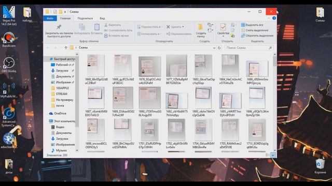Switch to details view icon in status bar

pos(268,155)
